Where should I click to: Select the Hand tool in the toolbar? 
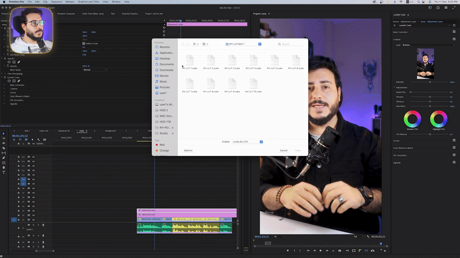coord(3,167)
